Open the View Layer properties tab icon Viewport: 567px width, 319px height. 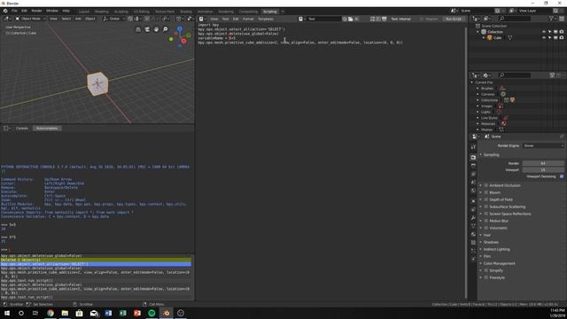473,174
